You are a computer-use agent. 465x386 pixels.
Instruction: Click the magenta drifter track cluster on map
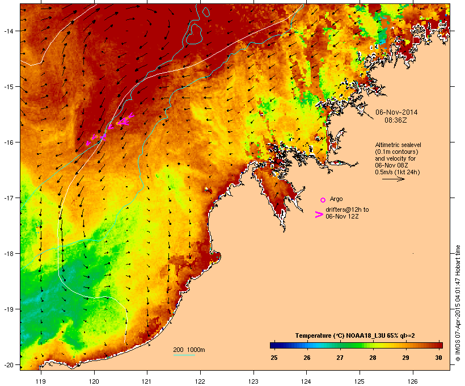tap(109, 129)
